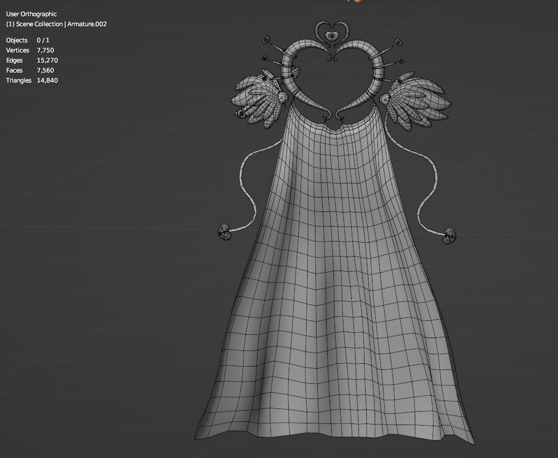
Task: Select the right feathered wing mesh
Action: point(416,102)
